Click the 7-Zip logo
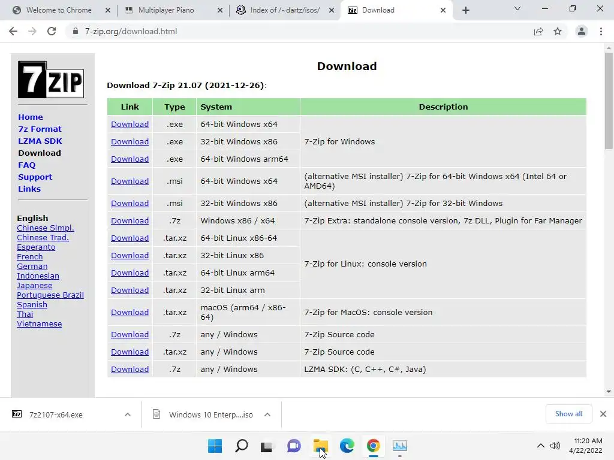The width and height of the screenshot is (614, 460). [x=51, y=80]
